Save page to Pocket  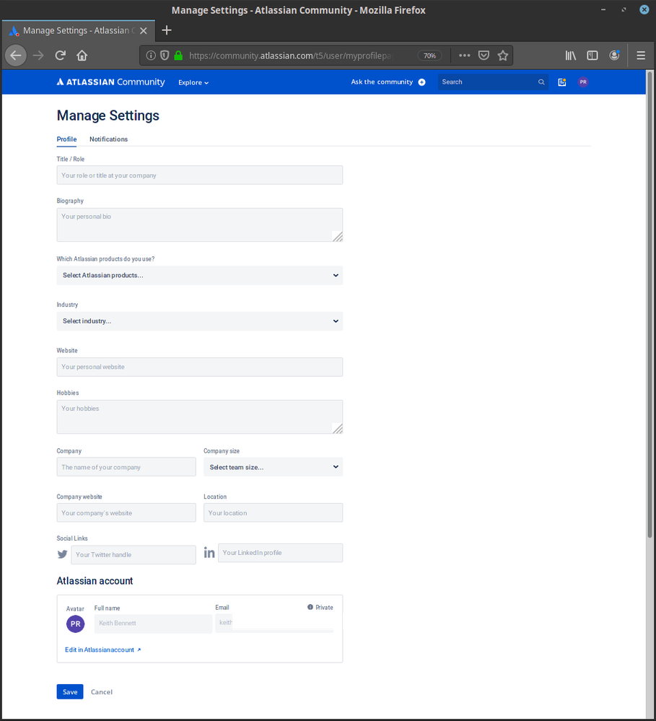tap(484, 56)
